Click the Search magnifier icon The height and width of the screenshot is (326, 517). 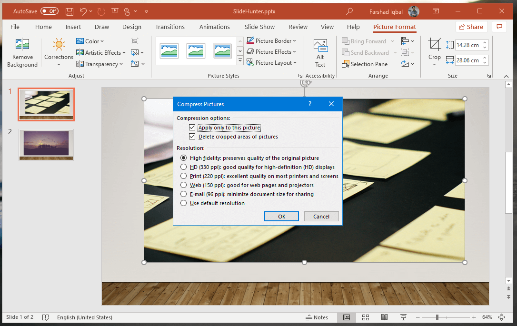[x=350, y=11]
